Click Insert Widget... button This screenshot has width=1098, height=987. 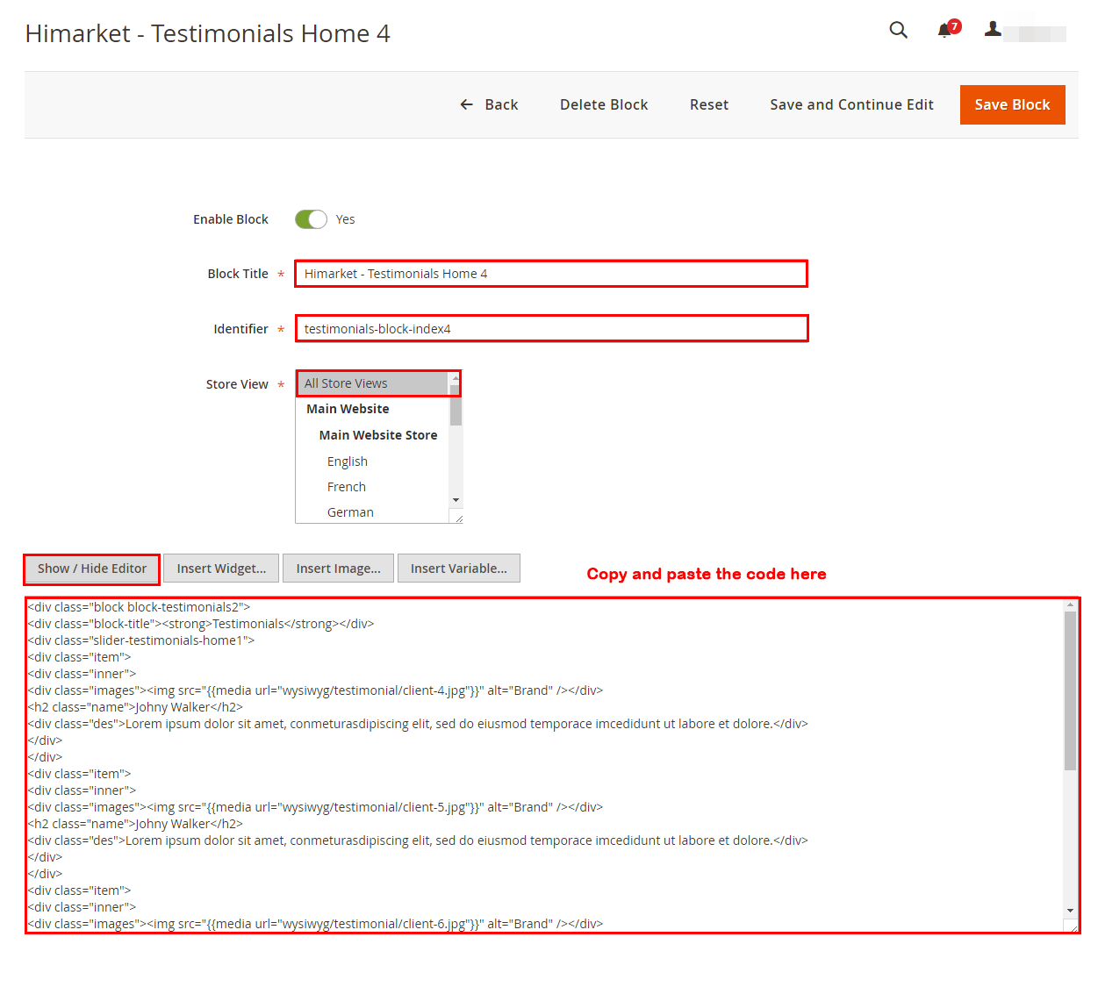pos(221,569)
